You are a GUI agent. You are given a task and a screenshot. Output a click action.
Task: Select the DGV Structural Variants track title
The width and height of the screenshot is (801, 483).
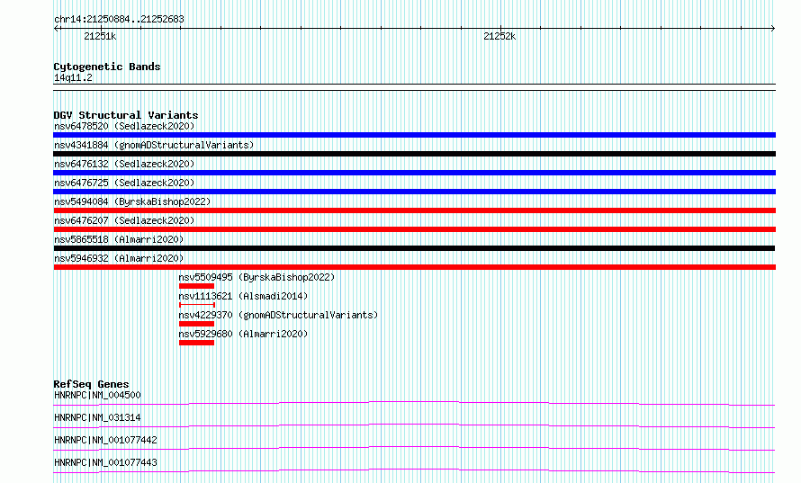point(126,115)
